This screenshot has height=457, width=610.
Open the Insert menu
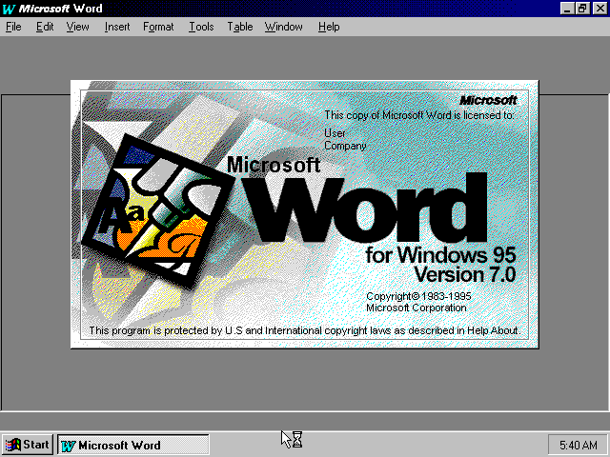click(x=117, y=27)
